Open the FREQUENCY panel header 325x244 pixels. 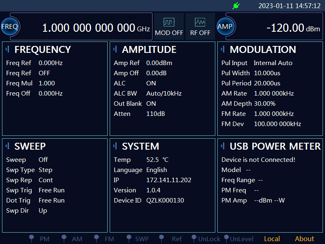click(x=43, y=50)
